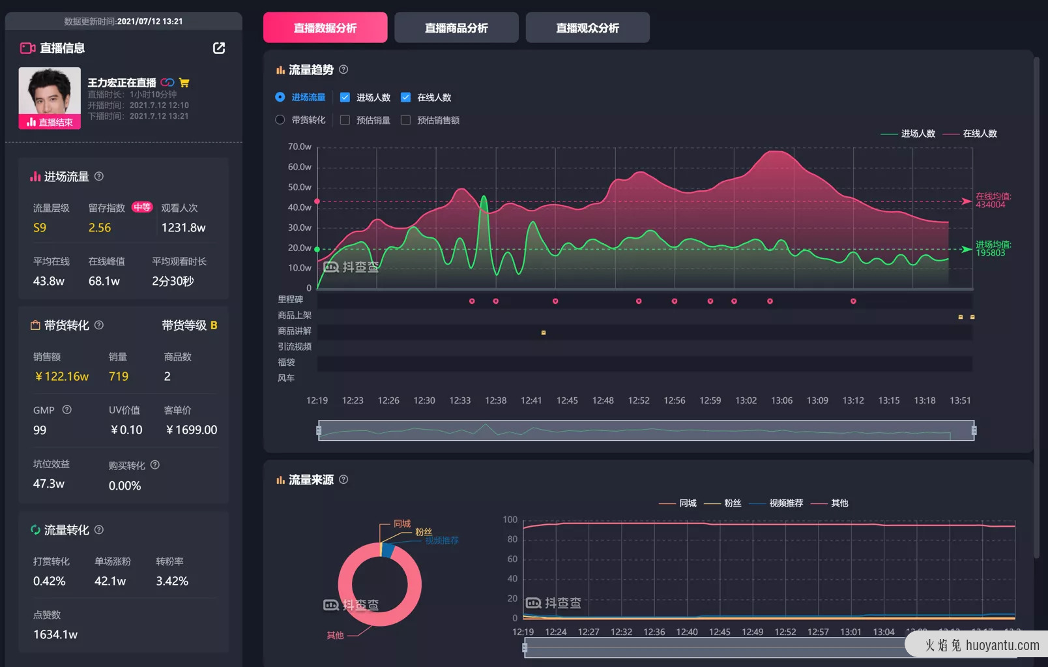Click the 商品讲解 yellow marker
The image size is (1048, 667).
[x=544, y=333]
